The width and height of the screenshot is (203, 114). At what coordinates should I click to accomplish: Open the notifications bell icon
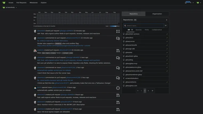(186, 3)
